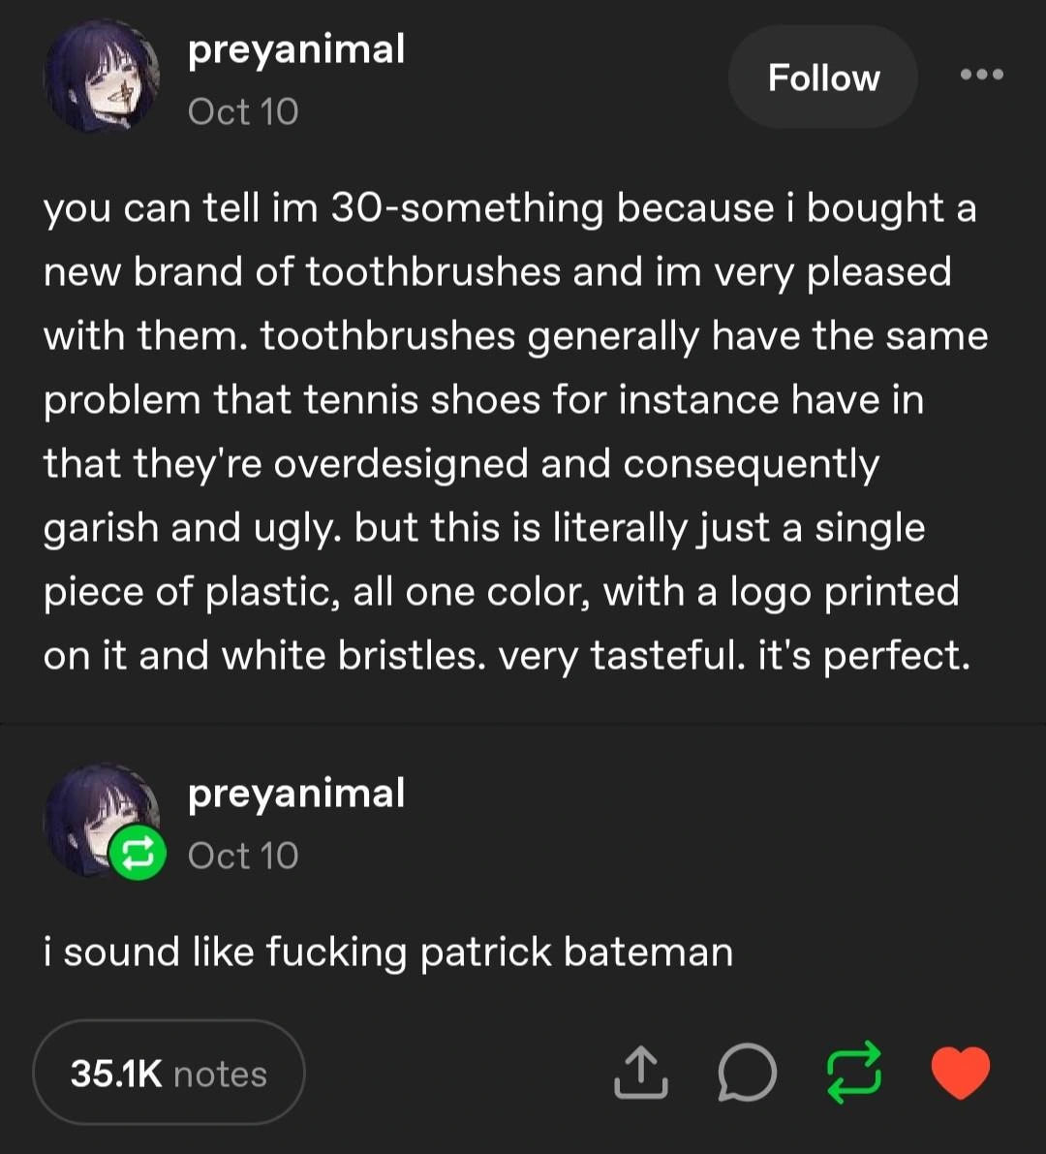This screenshot has height=1154, width=1046.
Task: Click the words 'patrick bateman'
Action: point(576,951)
